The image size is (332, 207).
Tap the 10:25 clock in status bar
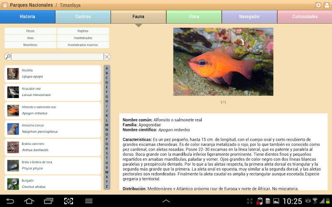click(x=292, y=201)
